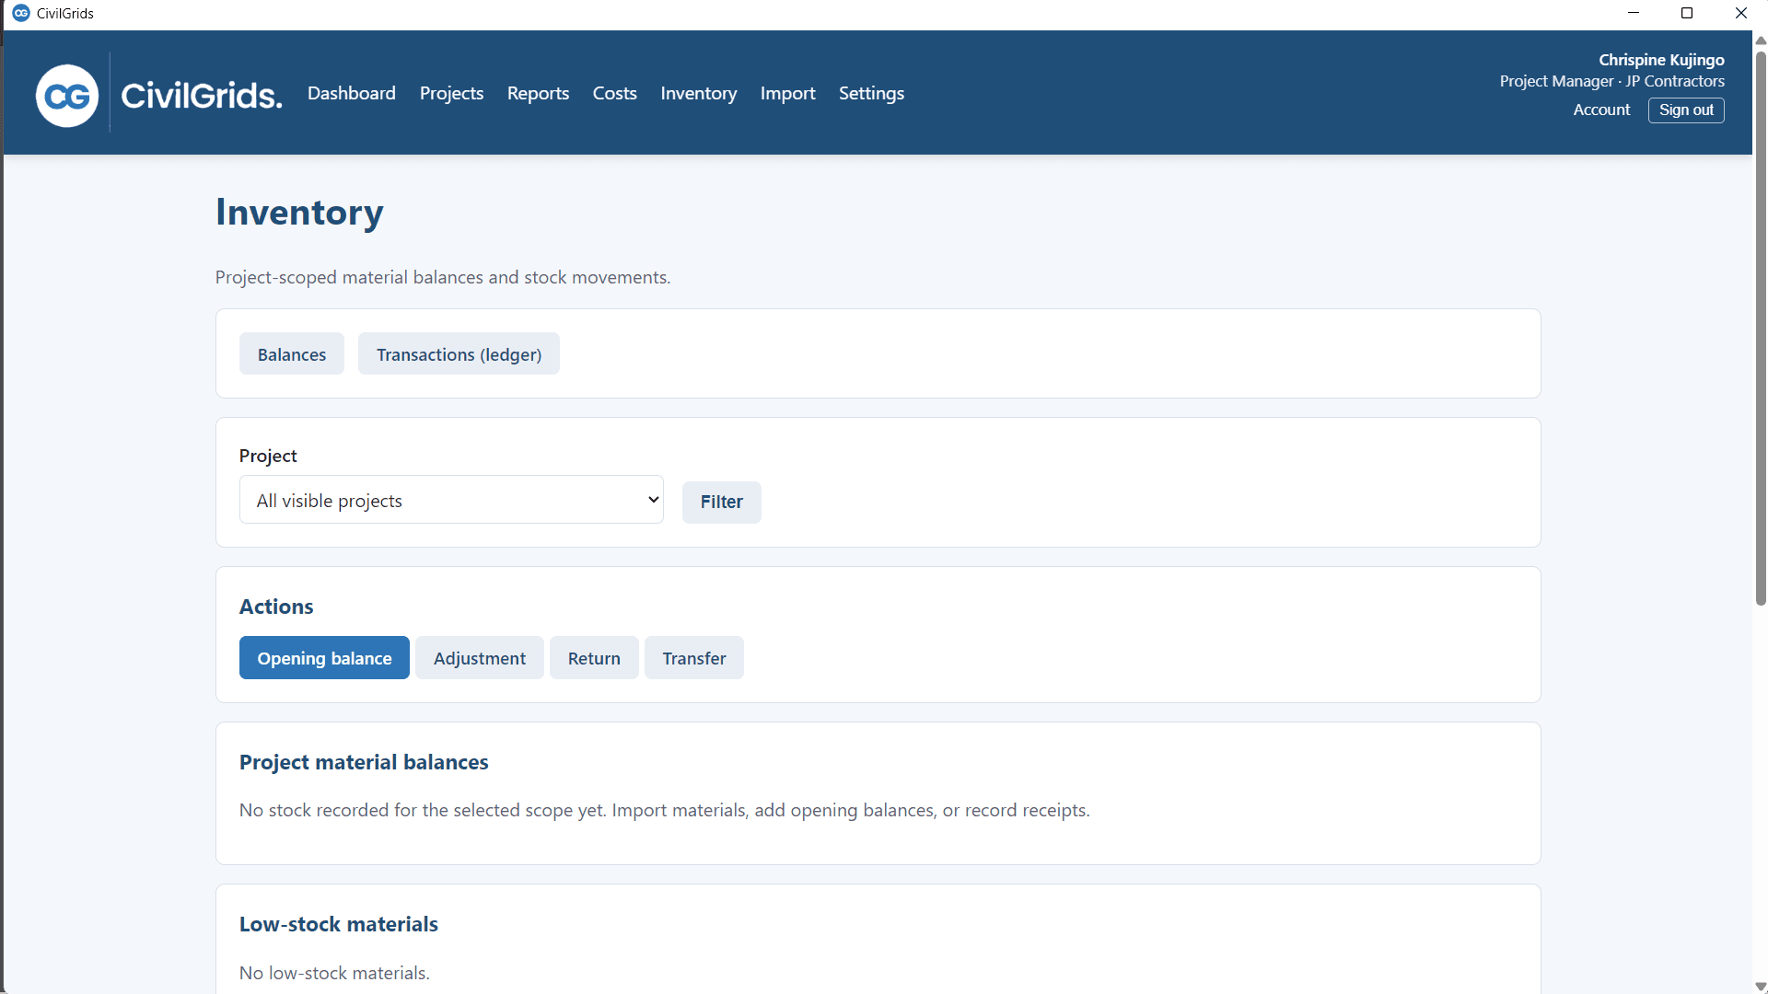1768x994 pixels.
Task: Apply the project Filter button
Action: coord(721,502)
